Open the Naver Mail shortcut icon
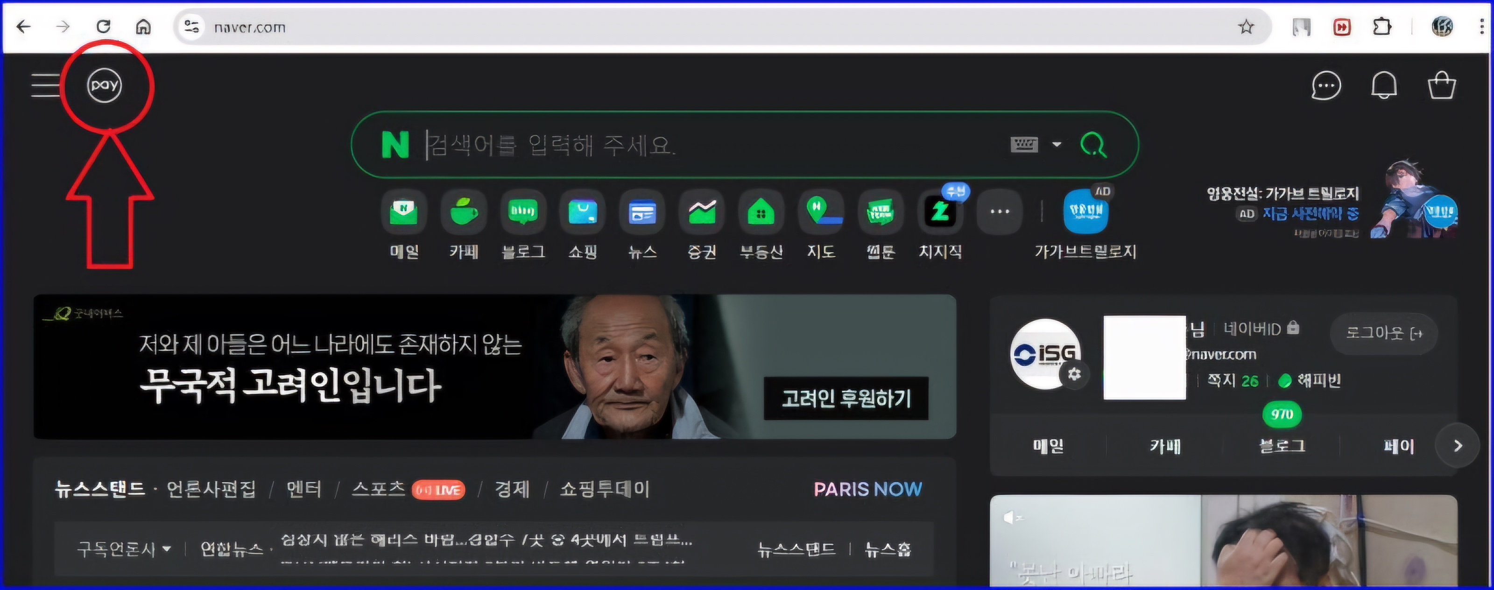 tap(404, 212)
